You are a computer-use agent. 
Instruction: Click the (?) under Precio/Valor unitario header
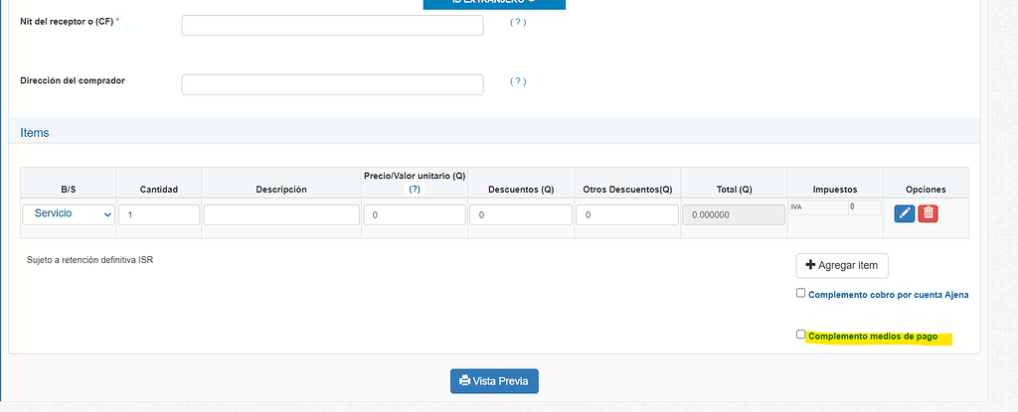click(x=415, y=189)
